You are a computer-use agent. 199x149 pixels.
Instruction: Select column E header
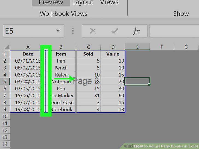(x=137, y=47)
